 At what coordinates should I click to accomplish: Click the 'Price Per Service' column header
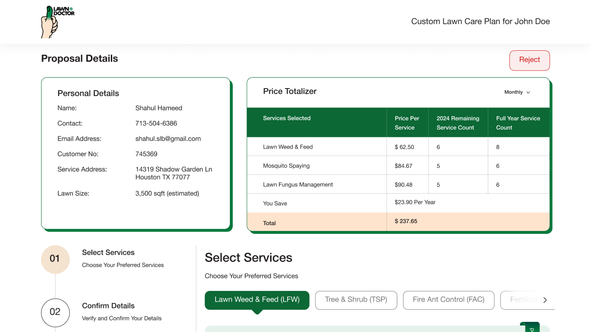pos(407,123)
